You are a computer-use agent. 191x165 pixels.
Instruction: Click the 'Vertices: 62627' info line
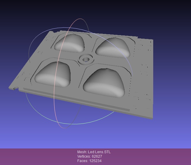coord(89,156)
